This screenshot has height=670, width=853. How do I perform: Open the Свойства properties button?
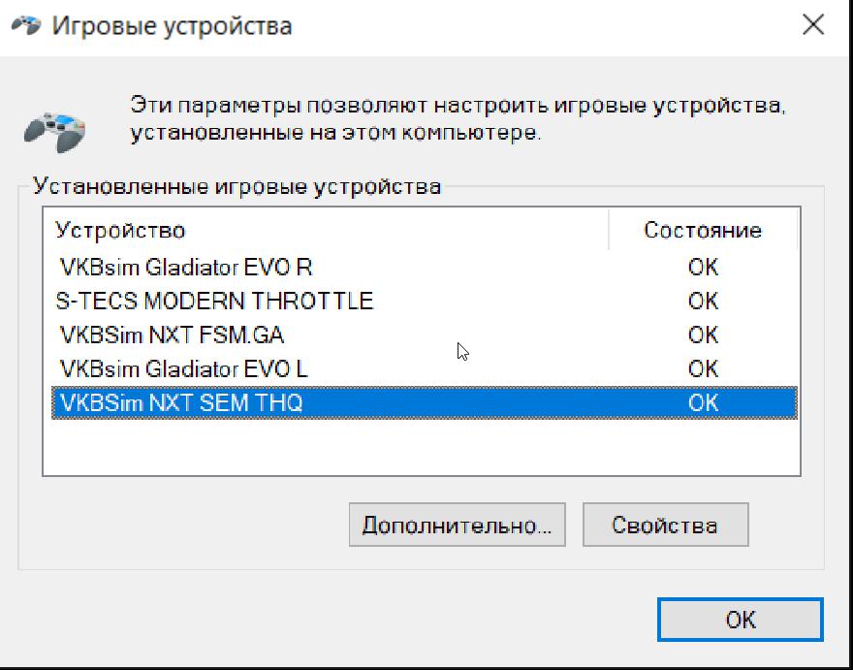[x=665, y=526]
